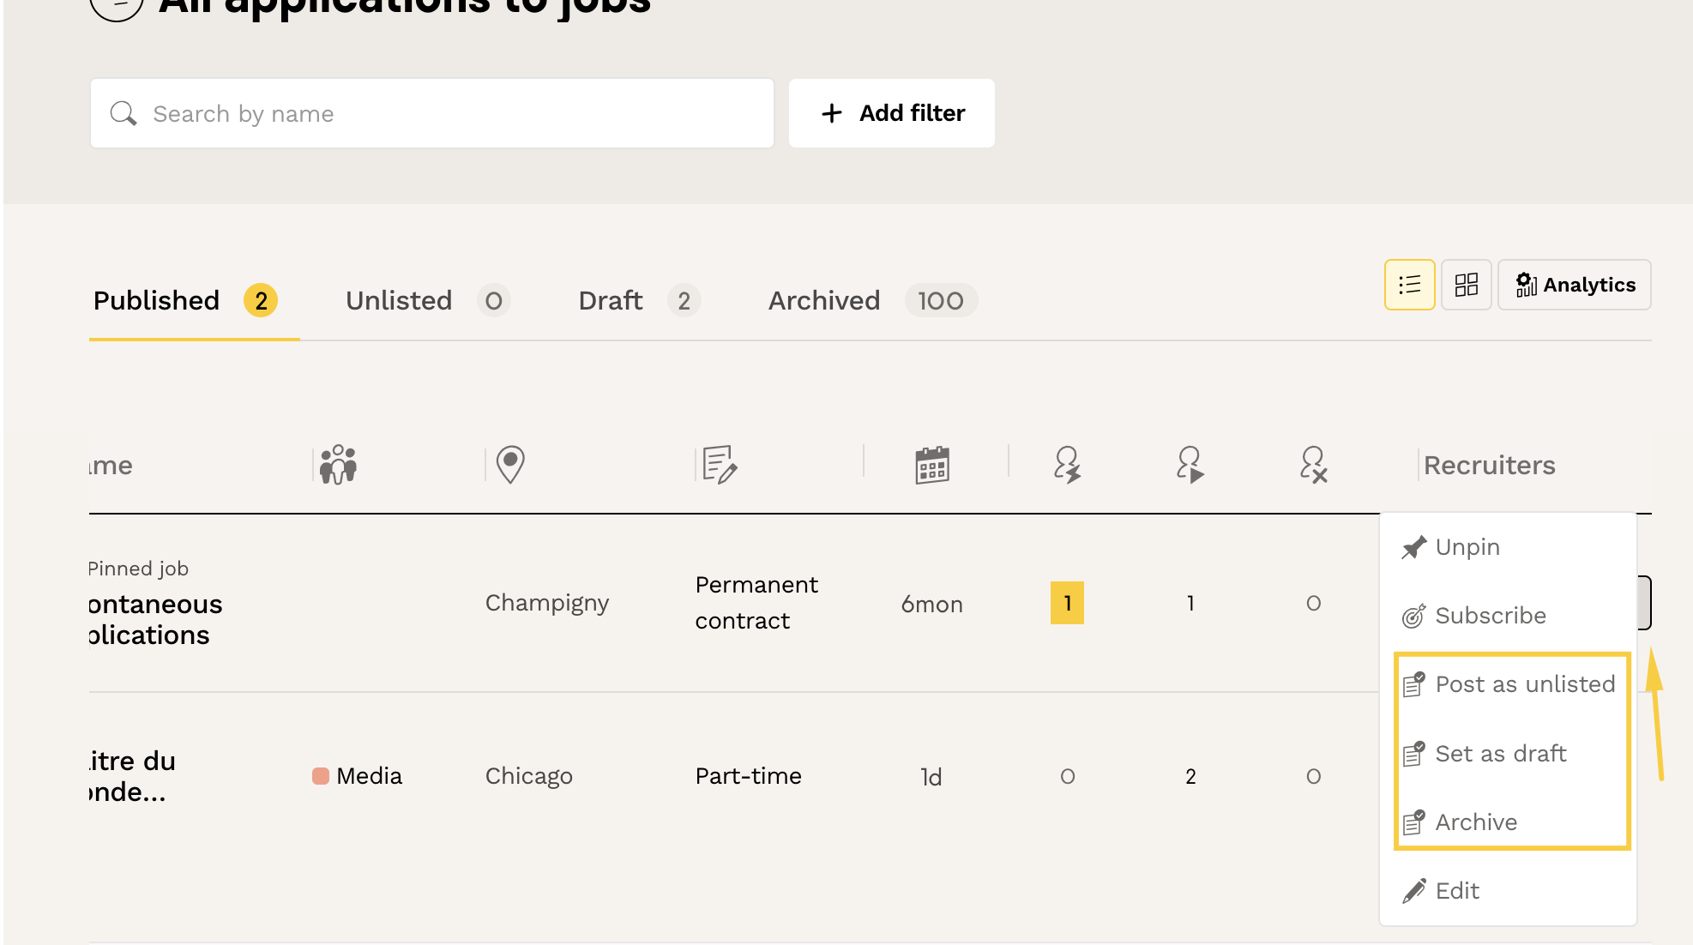Click the Add filter button
Screen dimensions: 1693x945
tap(892, 113)
